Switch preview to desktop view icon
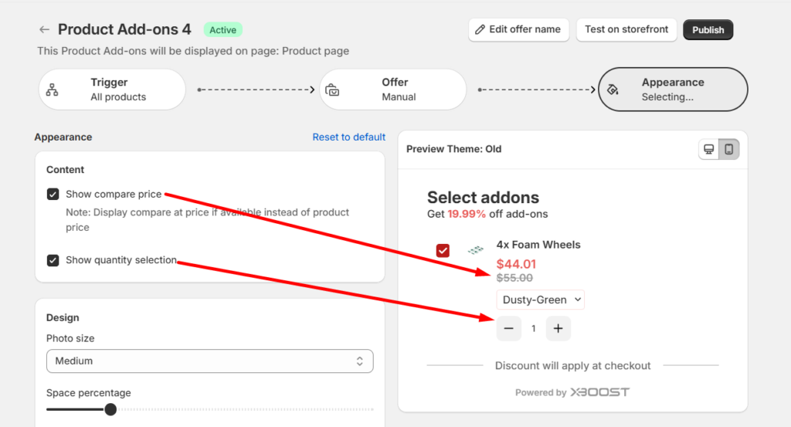Screen dimensions: 791x427 (x=708, y=149)
